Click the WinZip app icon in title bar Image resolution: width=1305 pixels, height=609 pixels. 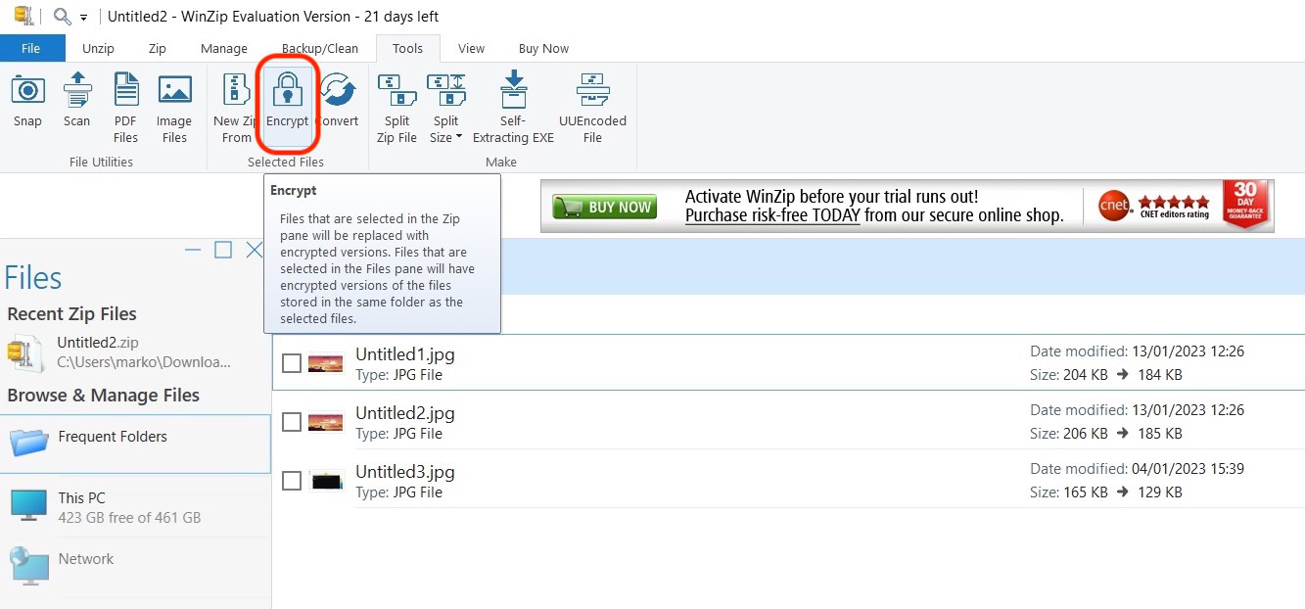[x=23, y=15]
